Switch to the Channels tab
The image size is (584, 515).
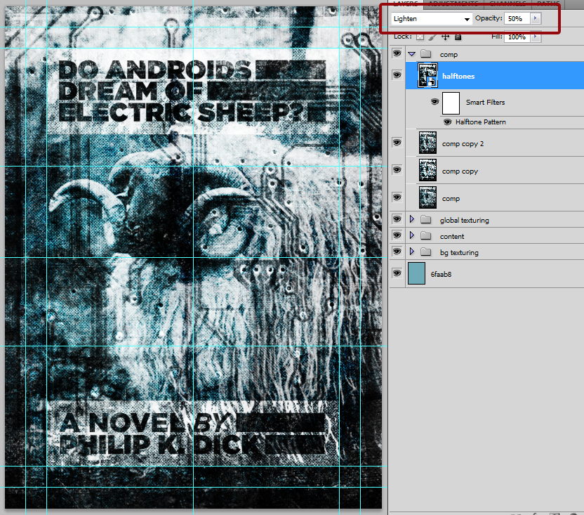[x=507, y=4]
